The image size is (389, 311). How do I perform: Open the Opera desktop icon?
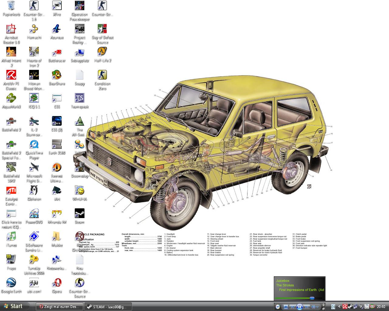pos(57,286)
